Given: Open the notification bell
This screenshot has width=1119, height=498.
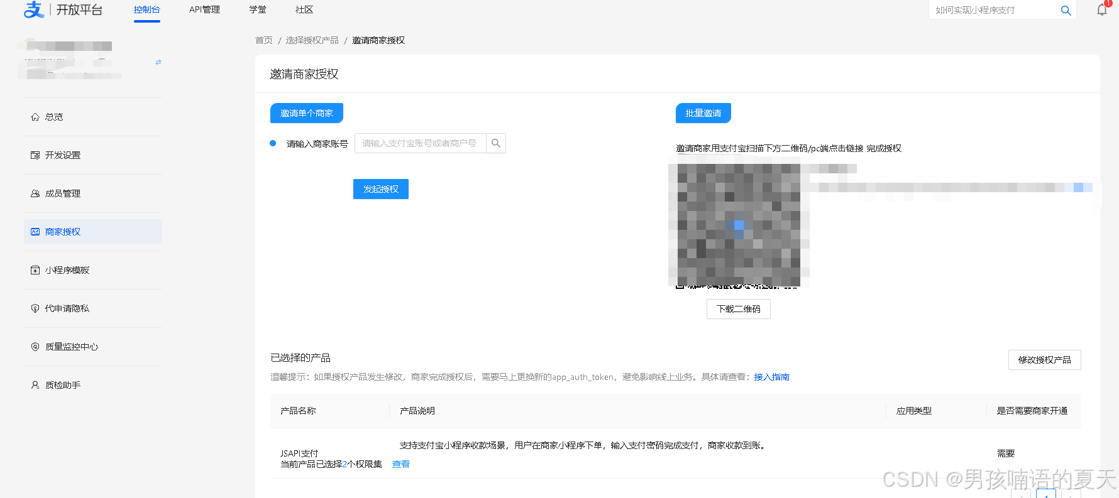Looking at the screenshot, I should [1102, 9].
